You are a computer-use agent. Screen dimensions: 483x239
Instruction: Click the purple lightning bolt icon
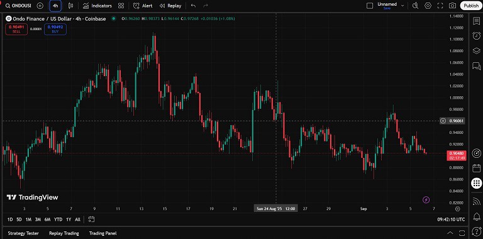coord(426,200)
